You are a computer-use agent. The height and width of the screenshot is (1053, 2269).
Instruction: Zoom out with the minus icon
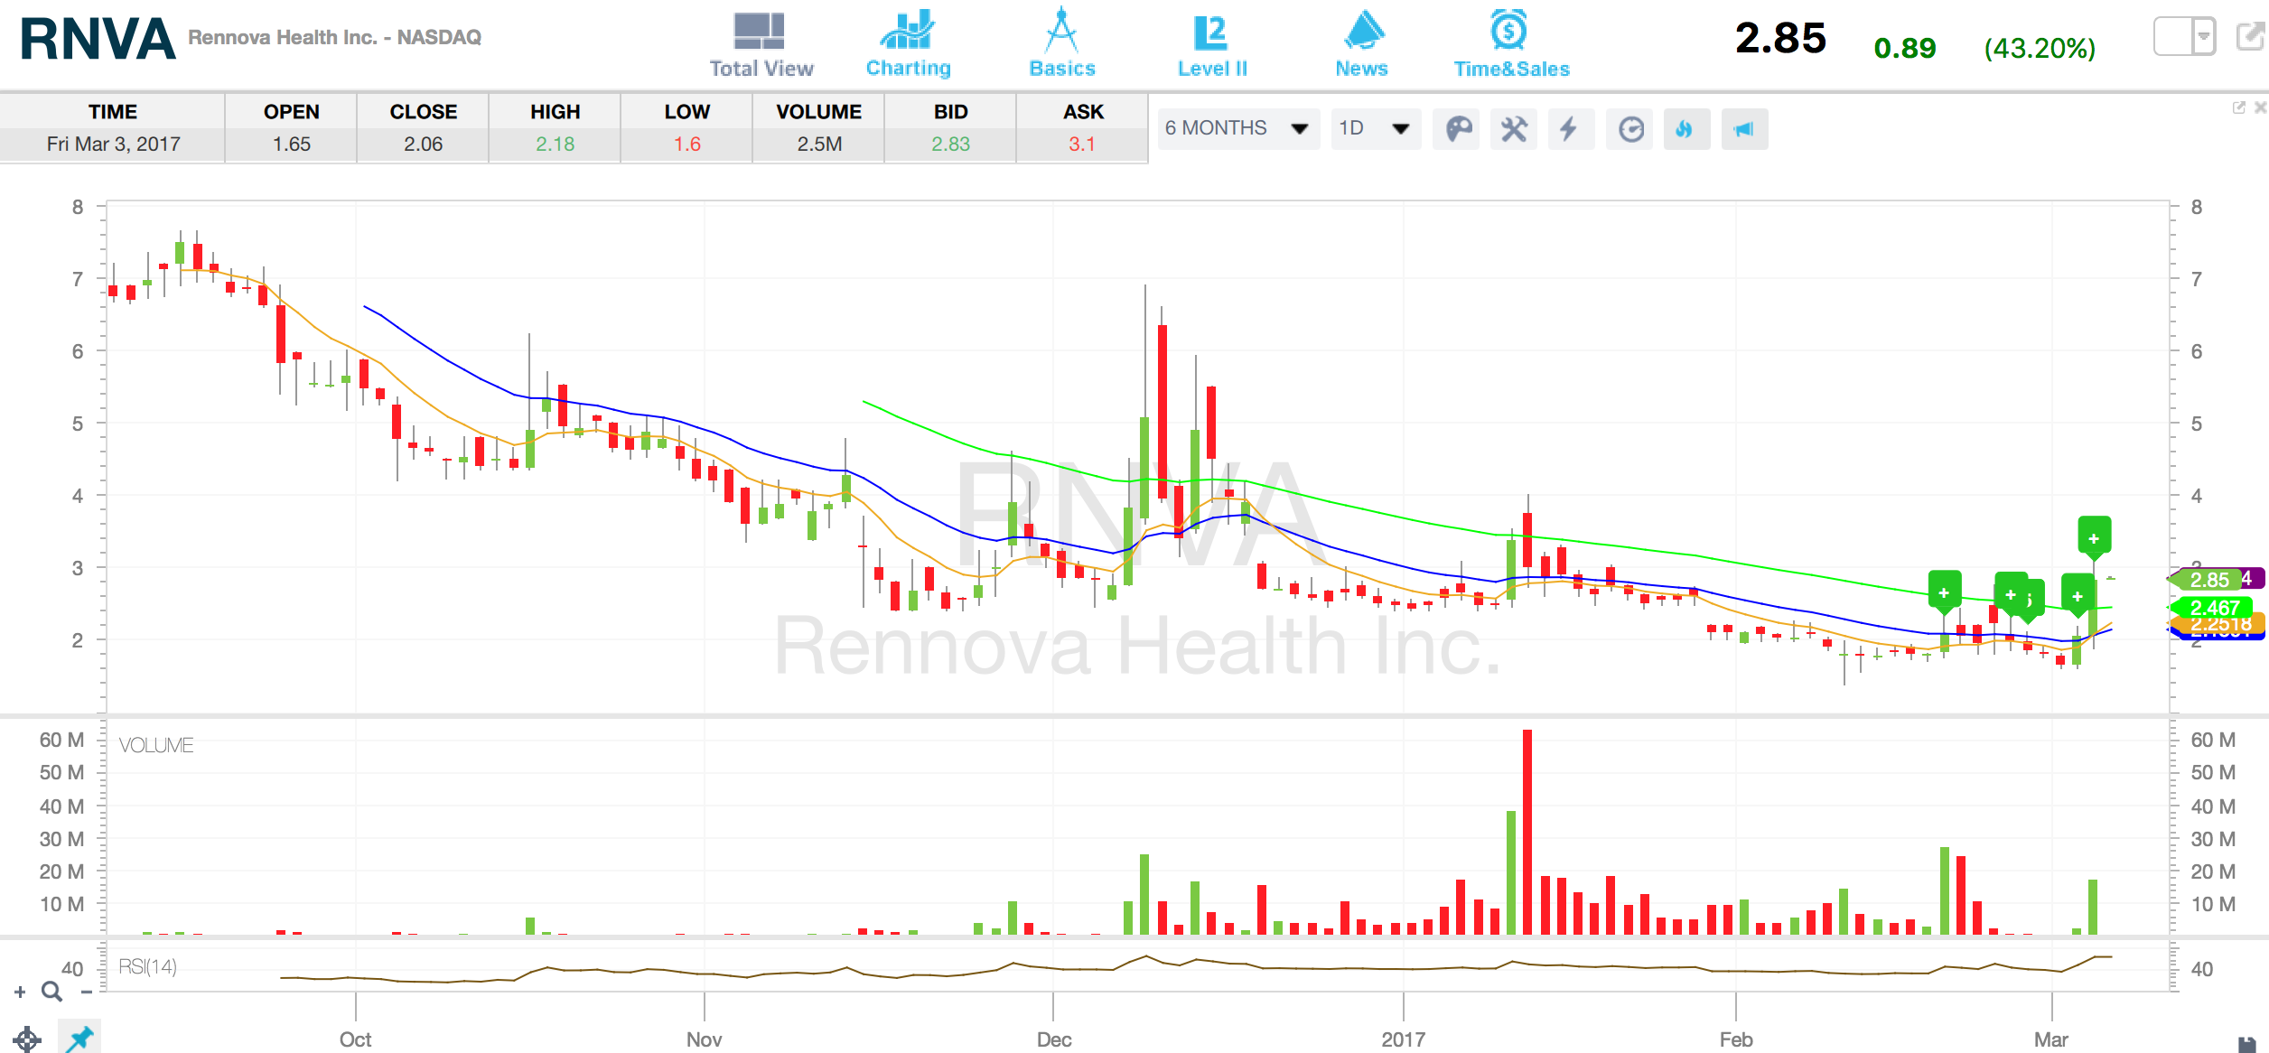pos(87,992)
